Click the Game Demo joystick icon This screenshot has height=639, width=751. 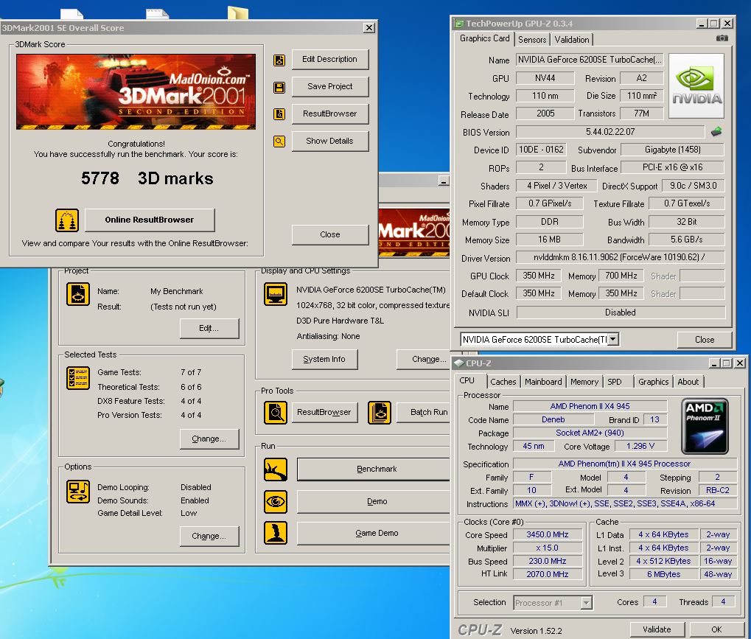276,533
